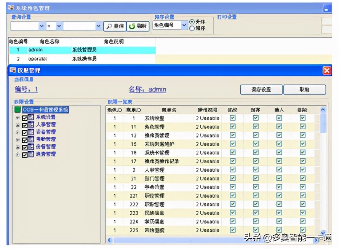This screenshot has width=339, height=249.
Task: Click the 保存设置 button to save settings
Action: [261, 89]
